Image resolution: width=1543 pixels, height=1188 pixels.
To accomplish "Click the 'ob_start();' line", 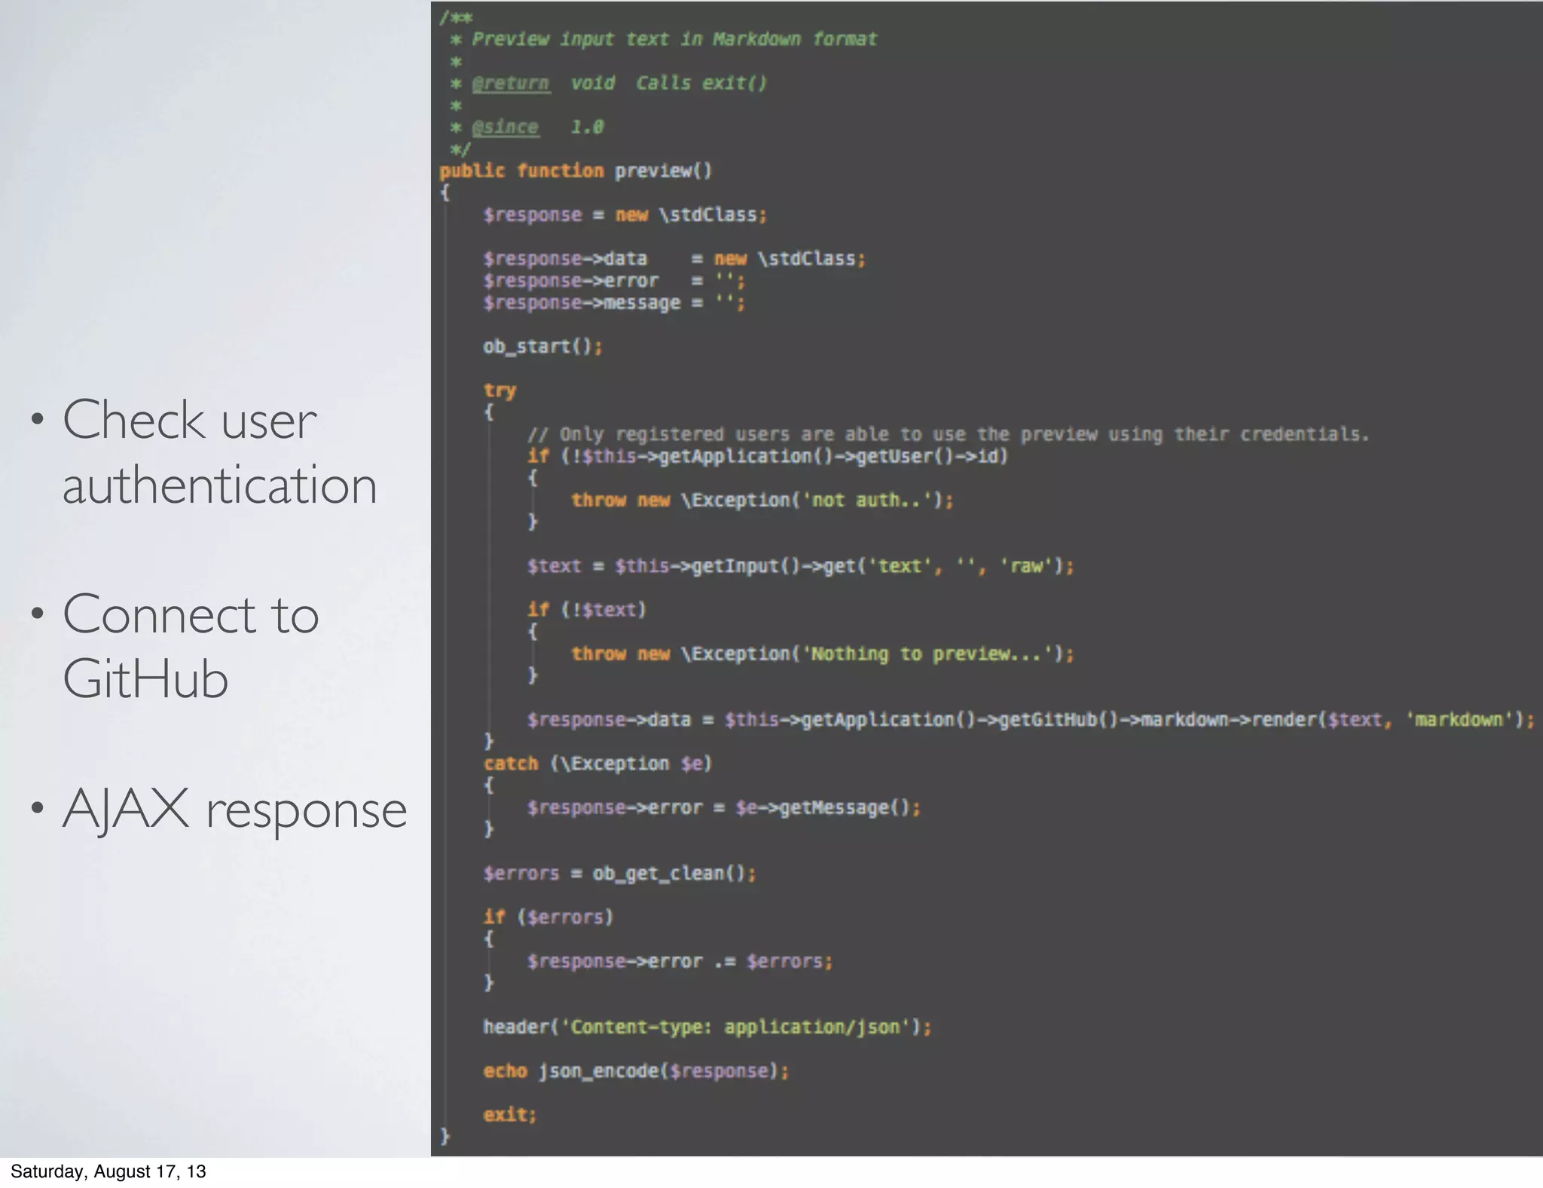I will tap(542, 347).
